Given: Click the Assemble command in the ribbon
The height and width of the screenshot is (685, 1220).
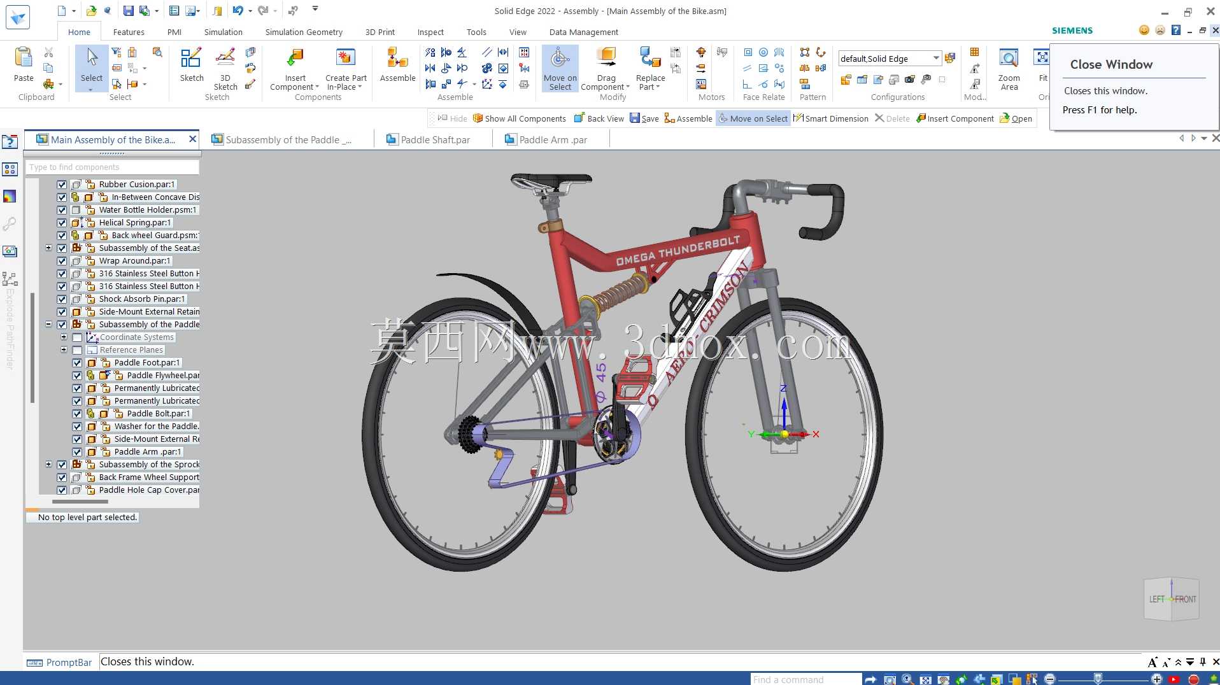Looking at the screenshot, I should (397, 64).
